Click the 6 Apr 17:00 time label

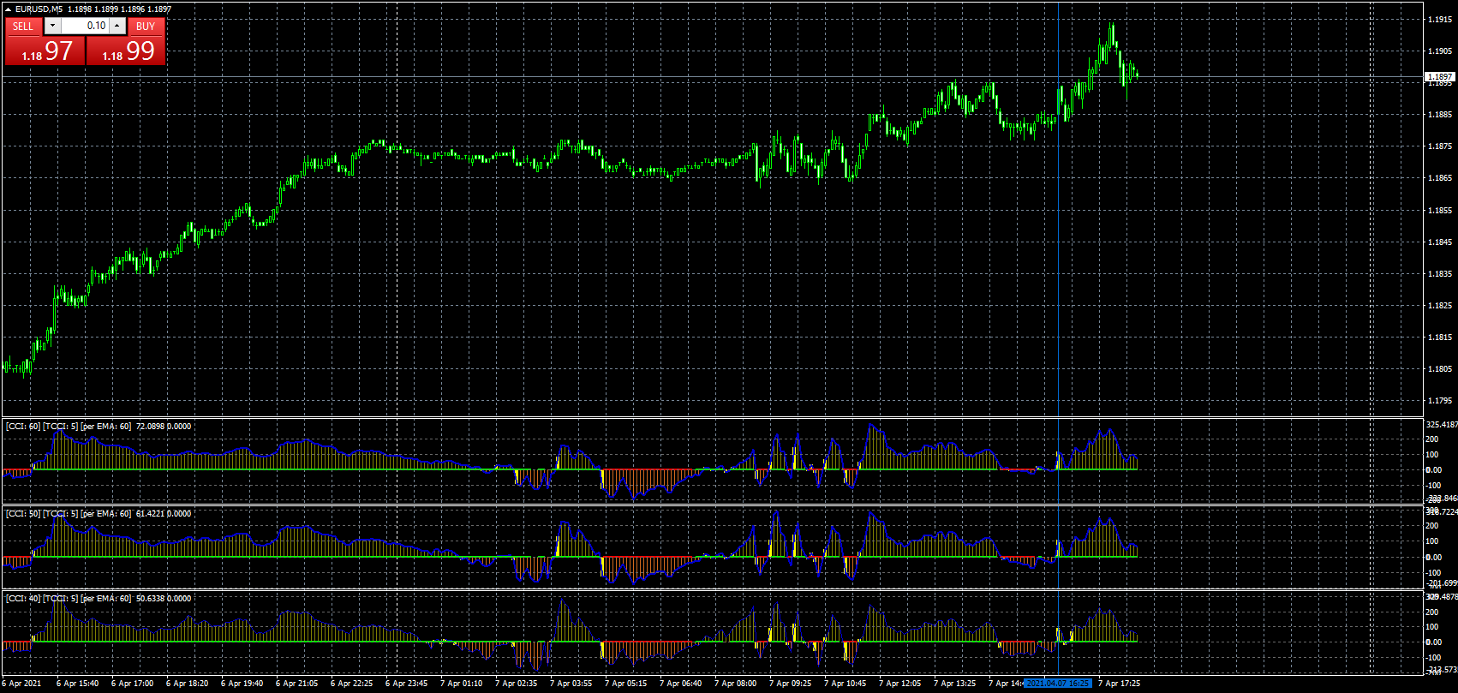[x=132, y=684]
